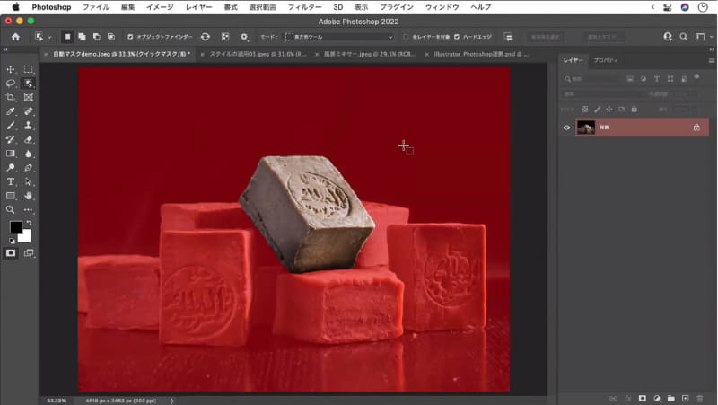The width and height of the screenshot is (718, 405).
Task: Open the foreground black color swatch
Action: tap(15, 227)
